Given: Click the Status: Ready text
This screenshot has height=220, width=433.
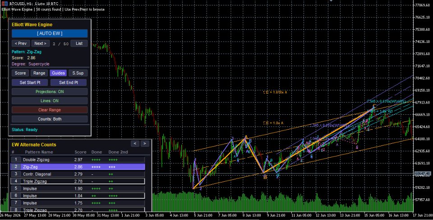Looking at the screenshot, I should (x=24, y=130).
